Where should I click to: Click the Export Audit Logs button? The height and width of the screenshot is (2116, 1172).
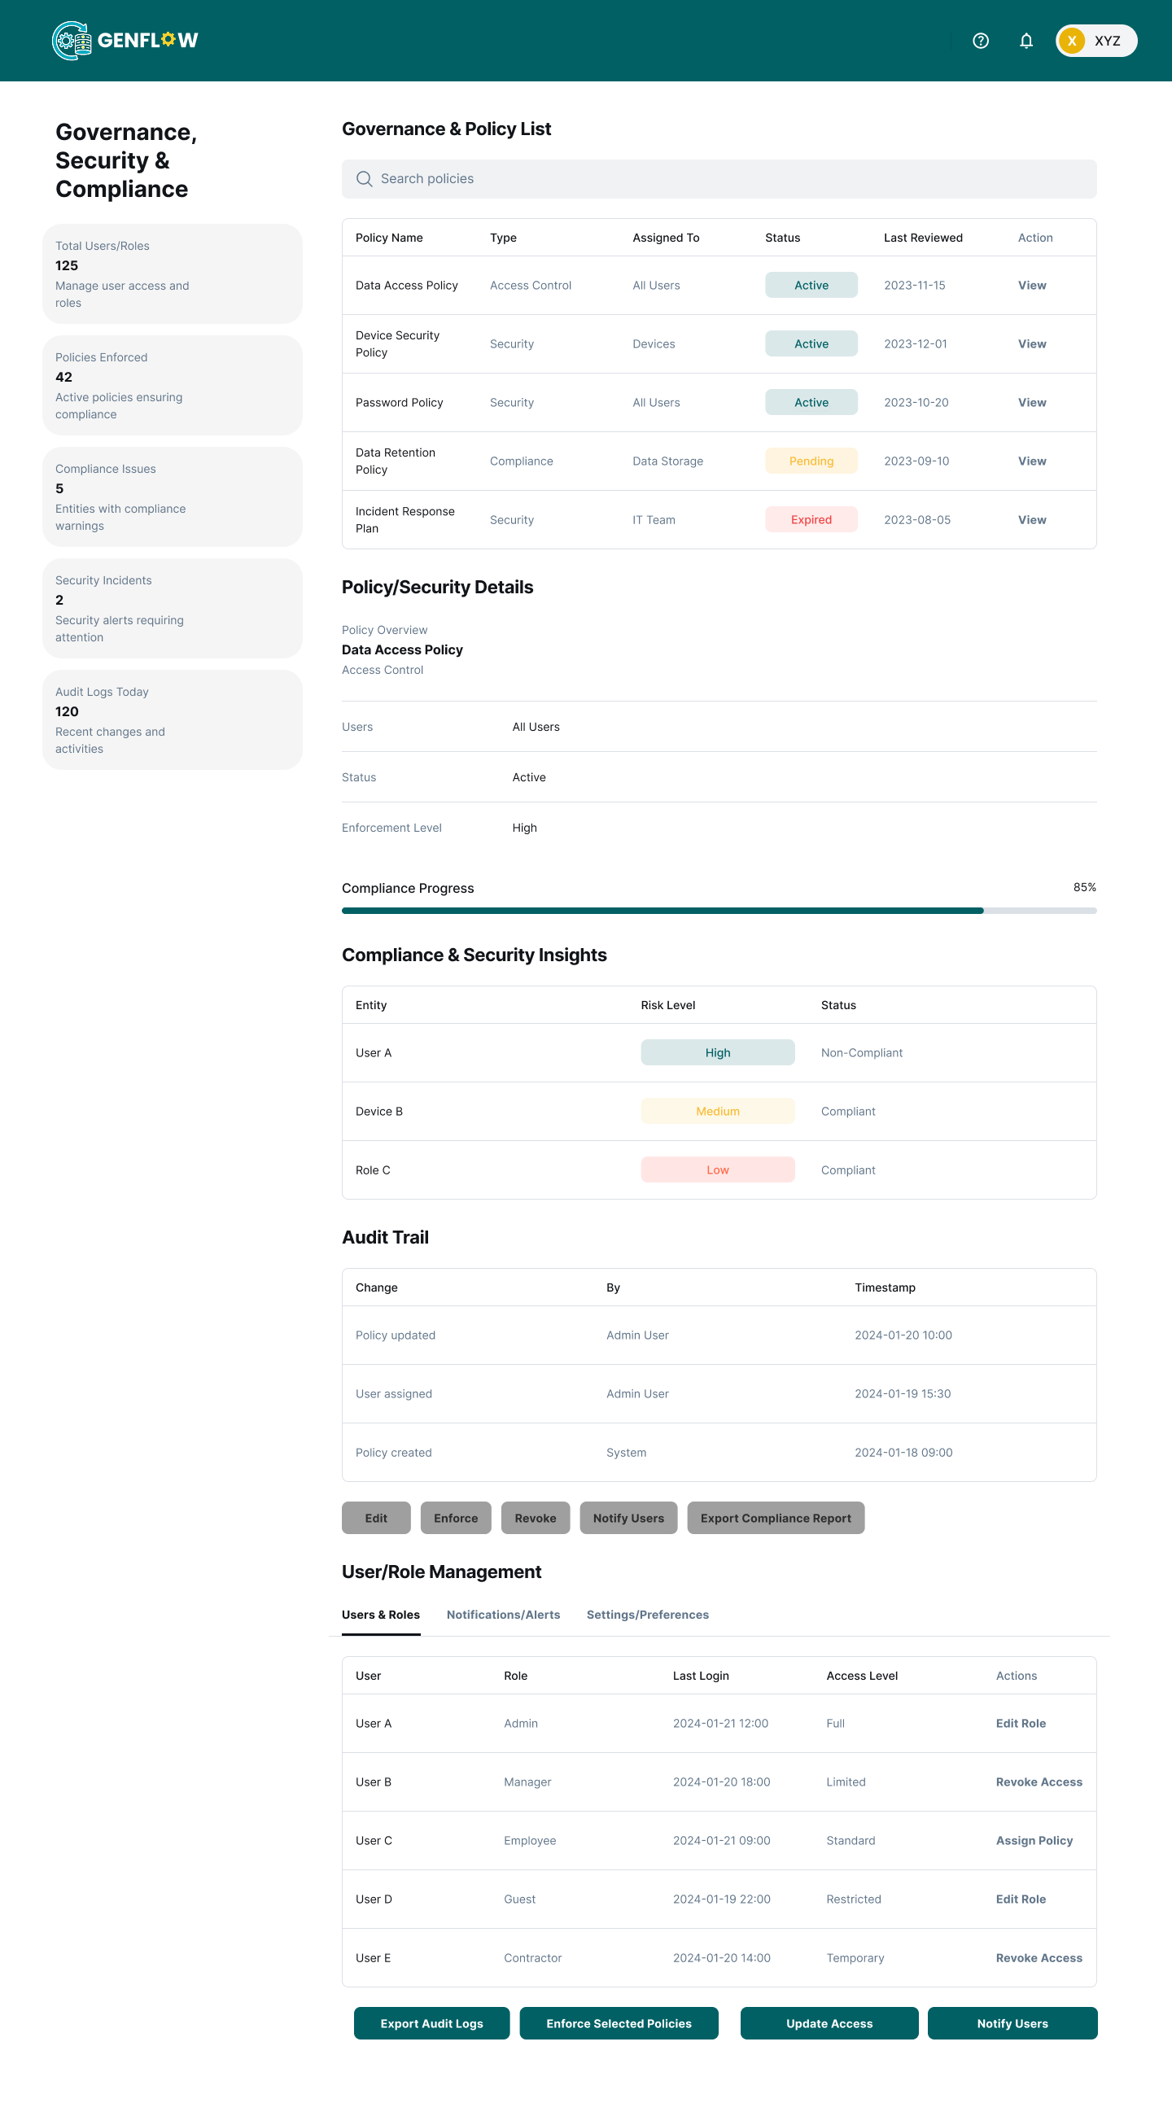point(431,2023)
